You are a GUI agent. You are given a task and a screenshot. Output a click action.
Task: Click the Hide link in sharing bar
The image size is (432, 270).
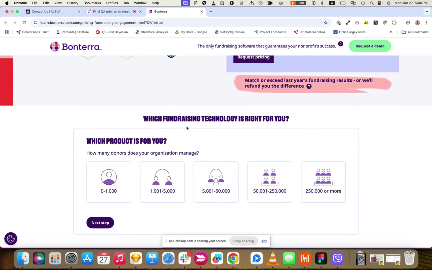tap(264, 241)
